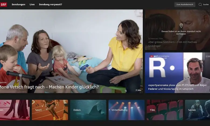The height and width of the screenshot is (126, 210).
Task: Click the 71 Min duration label
Action: 138,90
